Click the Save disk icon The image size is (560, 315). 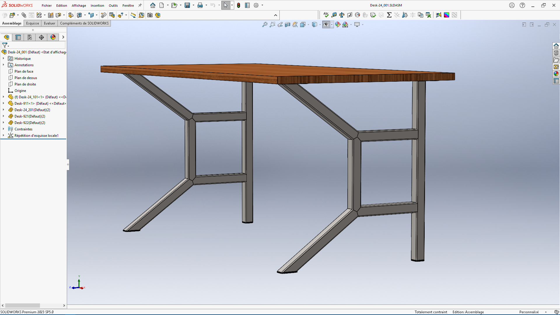[x=187, y=5]
